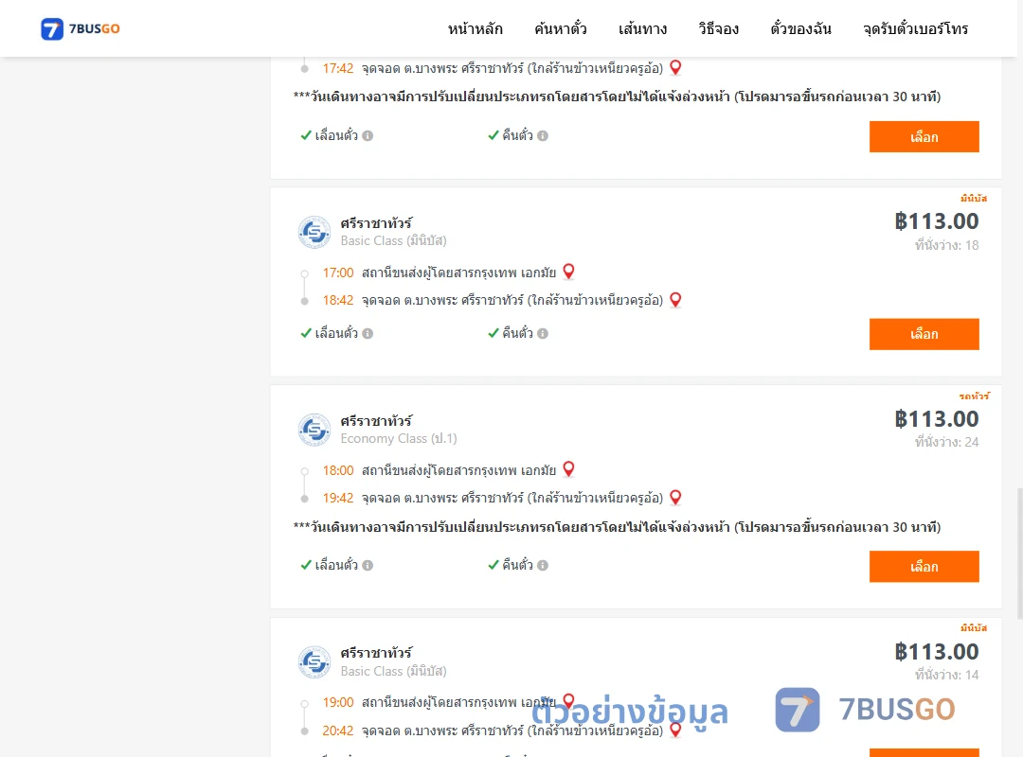This screenshot has width=1023, height=757.
Task: Show คืนตั๋ว info icon for 17:42 trip
Action: point(543,135)
